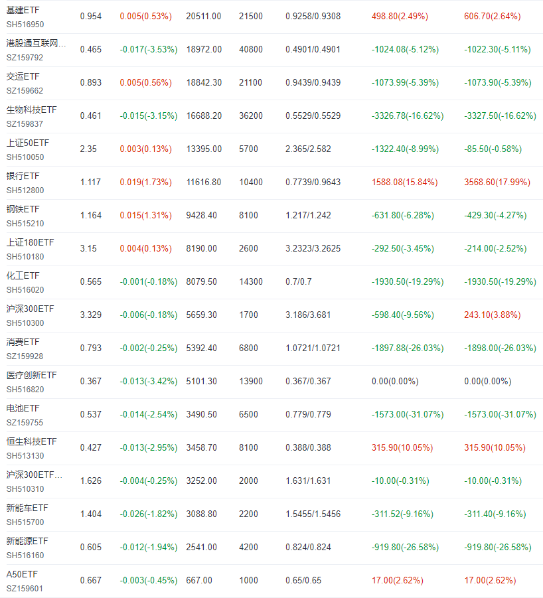Click 银行ETF gain 3568.60(17.99%)
The width and height of the screenshot is (543, 598).
(x=497, y=183)
